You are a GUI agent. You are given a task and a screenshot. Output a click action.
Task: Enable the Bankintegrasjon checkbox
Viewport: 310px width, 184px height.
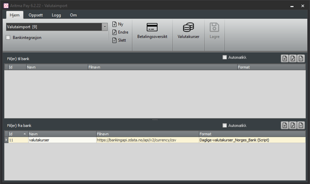(8, 37)
